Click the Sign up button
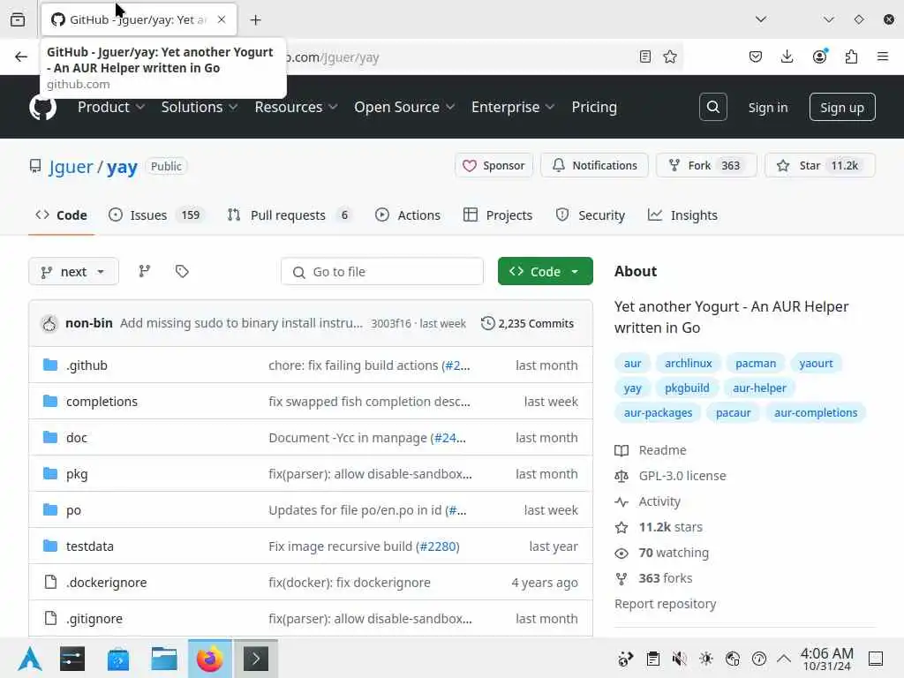The height and width of the screenshot is (678, 904). 841,107
